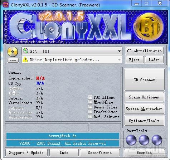Click the small --- button under CD icon
The image size is (170, 160).
coord(13,60)
